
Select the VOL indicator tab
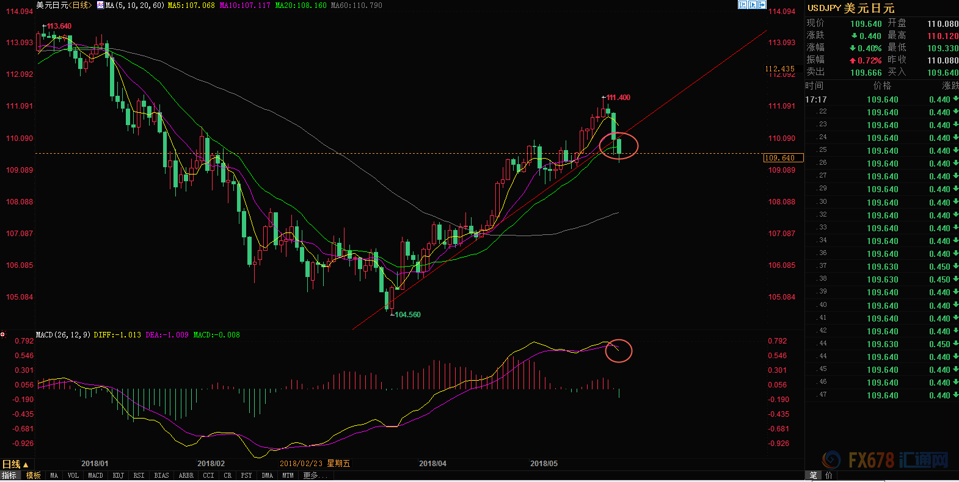[x=73, y=475]
